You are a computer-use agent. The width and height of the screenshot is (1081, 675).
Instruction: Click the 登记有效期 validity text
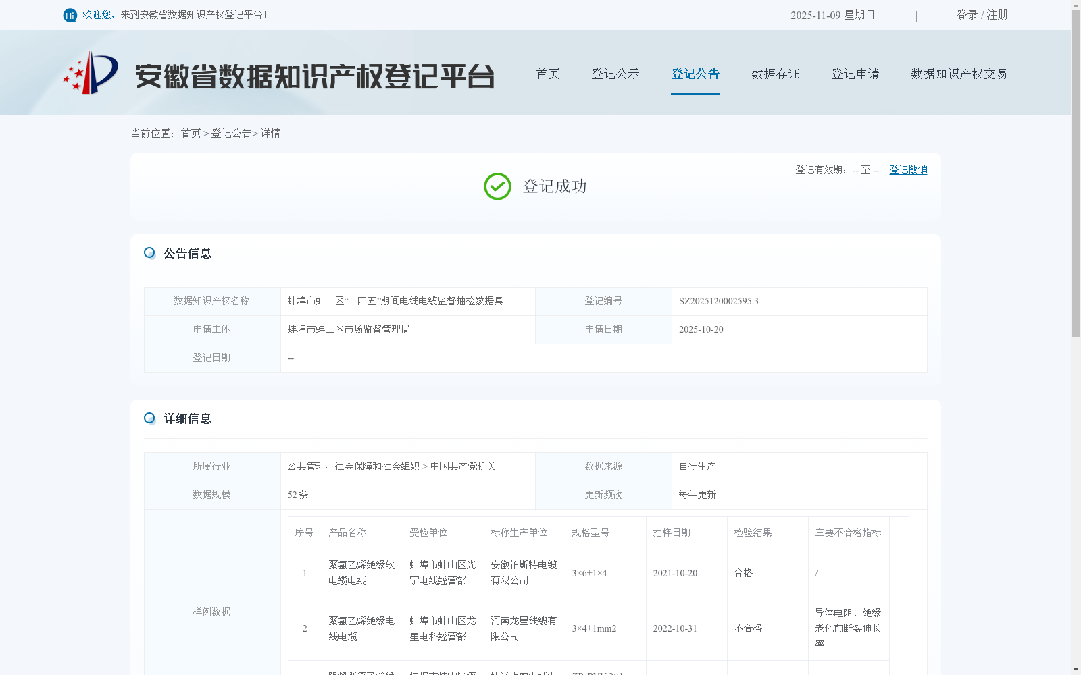[837, 170]
